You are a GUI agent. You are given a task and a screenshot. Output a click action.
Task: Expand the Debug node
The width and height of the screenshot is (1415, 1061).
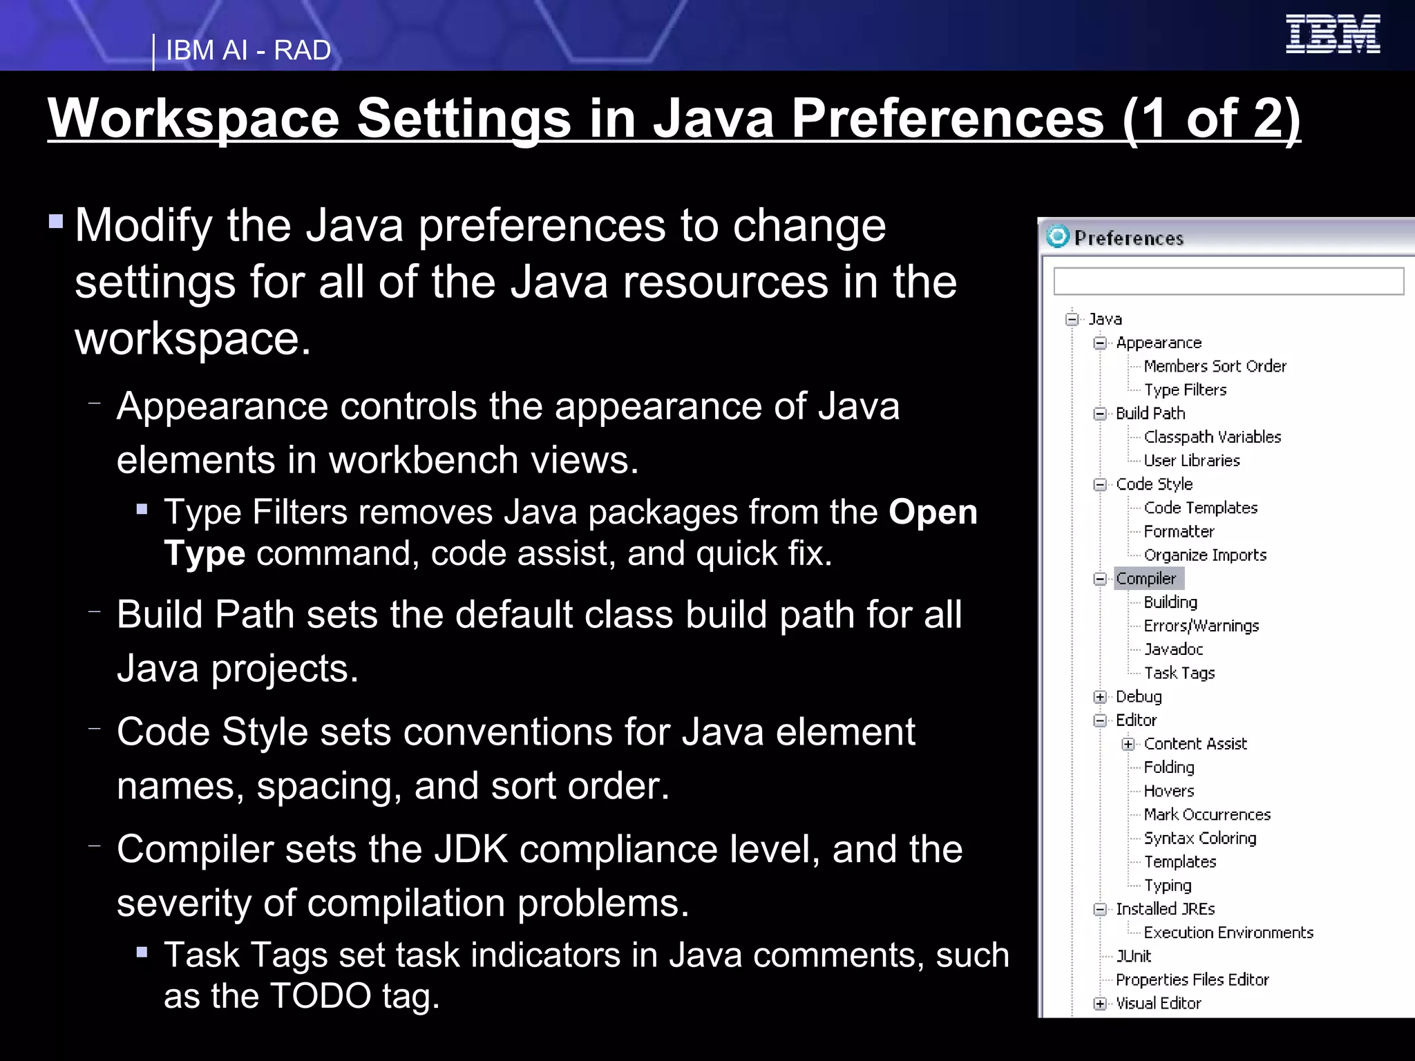tap(1100, 697)
